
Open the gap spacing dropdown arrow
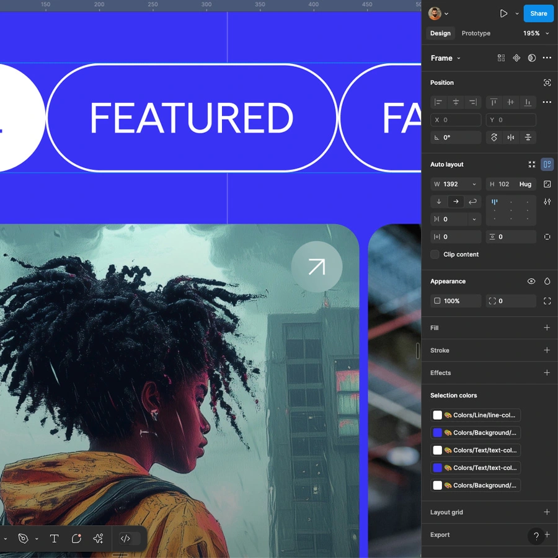pyautogui.click(x=474, y=219)
